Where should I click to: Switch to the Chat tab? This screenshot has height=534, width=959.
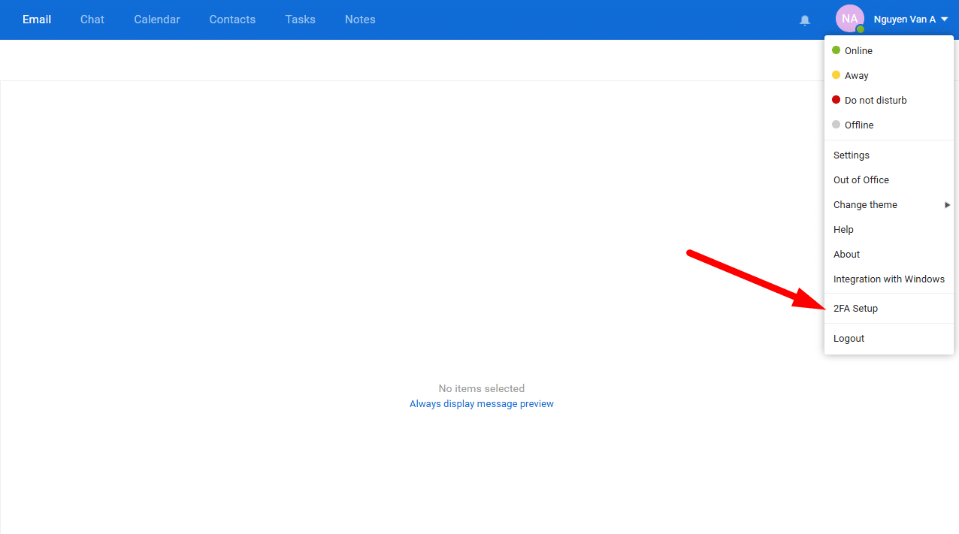pos(92,20)
